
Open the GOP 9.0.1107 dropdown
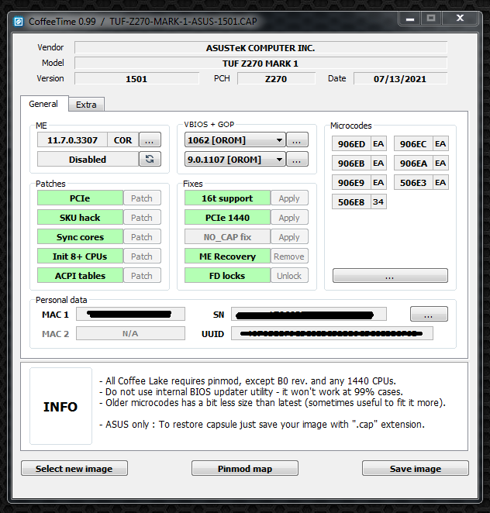235,160
